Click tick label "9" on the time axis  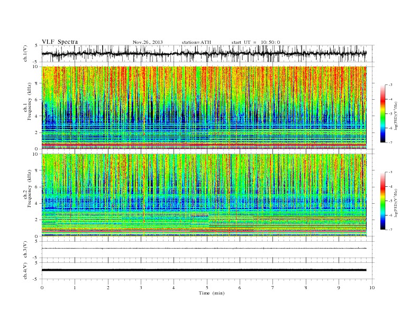coord(339,288)
